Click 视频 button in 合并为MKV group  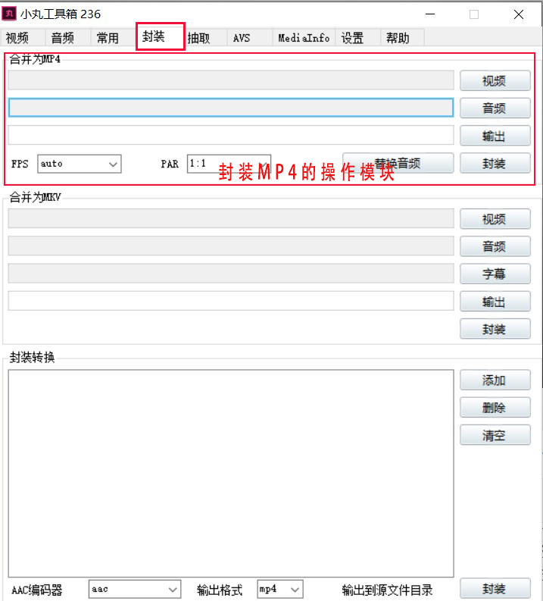[x=495, y=219]
